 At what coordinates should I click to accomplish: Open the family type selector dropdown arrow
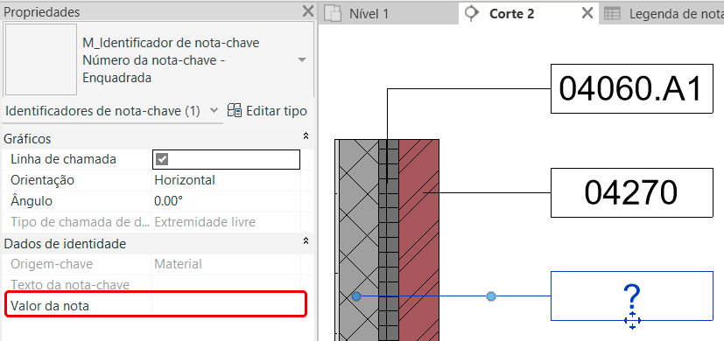coord(302,60)
